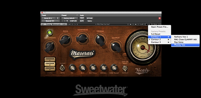Click the A: RWL Float Yer Own preset field
Screen dimensions: 201x98
[x=103, y=24]
